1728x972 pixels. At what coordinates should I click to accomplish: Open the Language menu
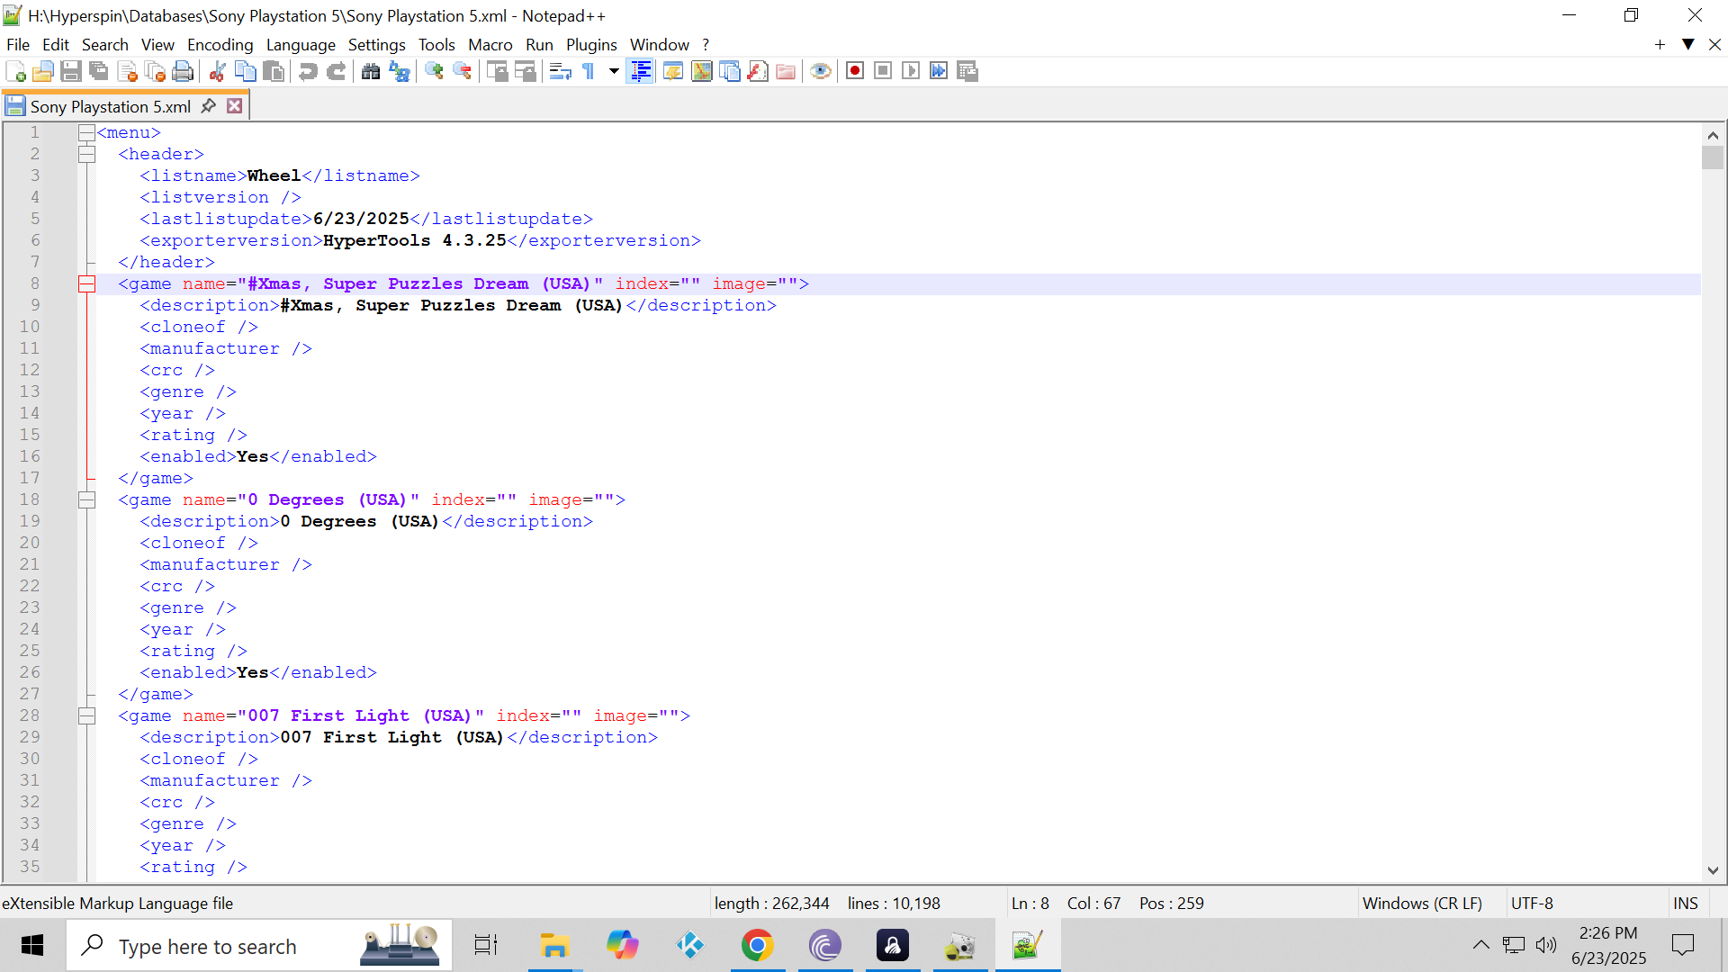click(x=301, y=45)
